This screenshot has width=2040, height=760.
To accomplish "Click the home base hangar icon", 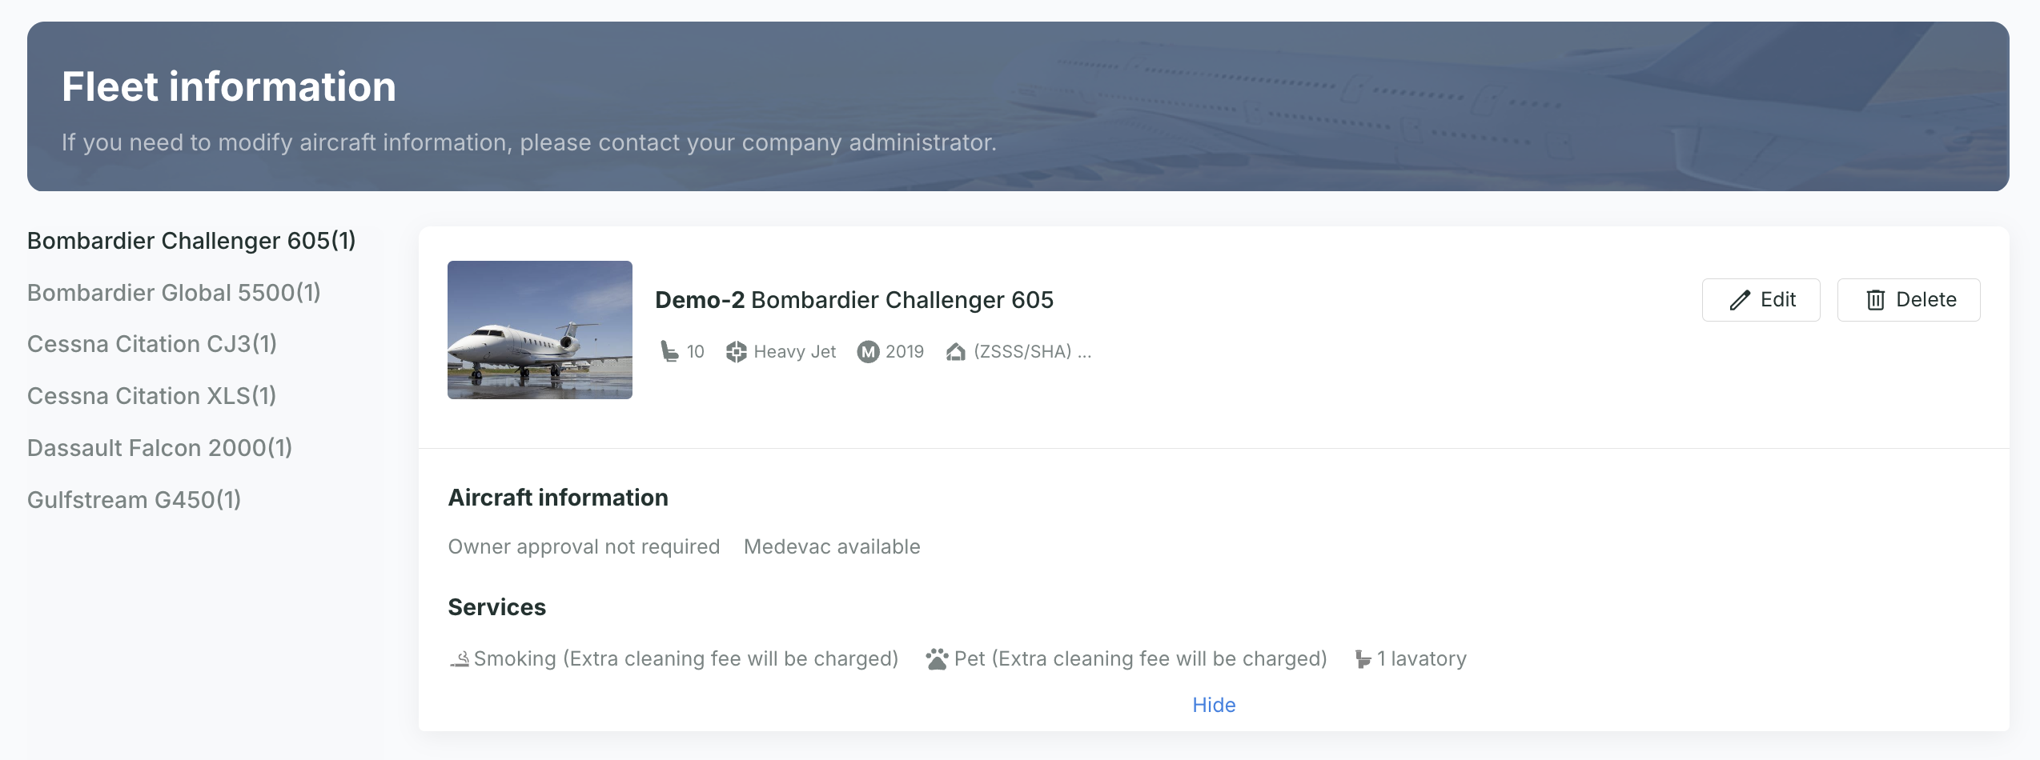I will coord(955,351).
